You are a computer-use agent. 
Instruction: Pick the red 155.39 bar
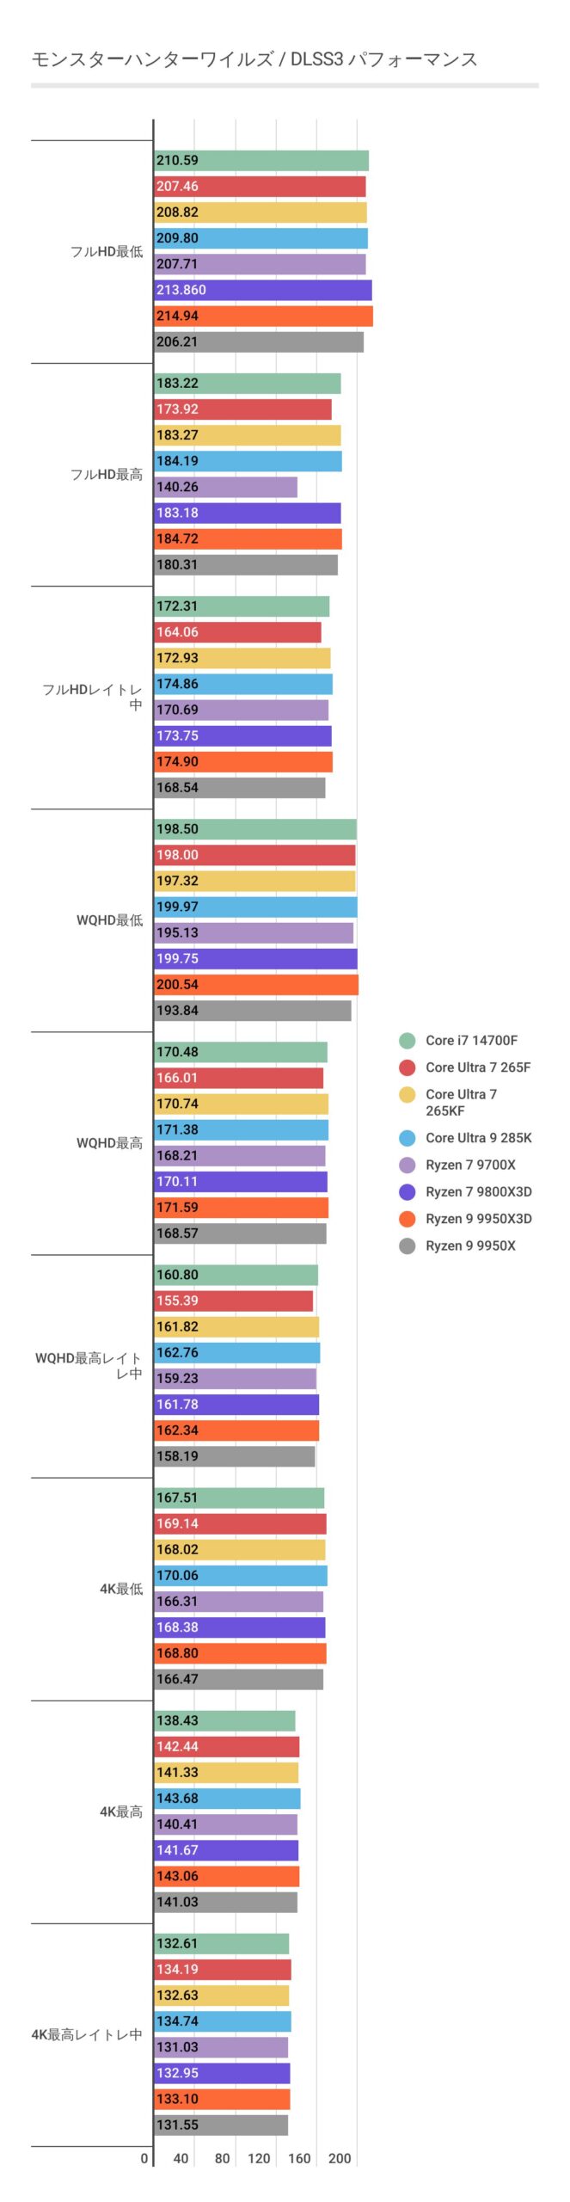point(233,1301)
